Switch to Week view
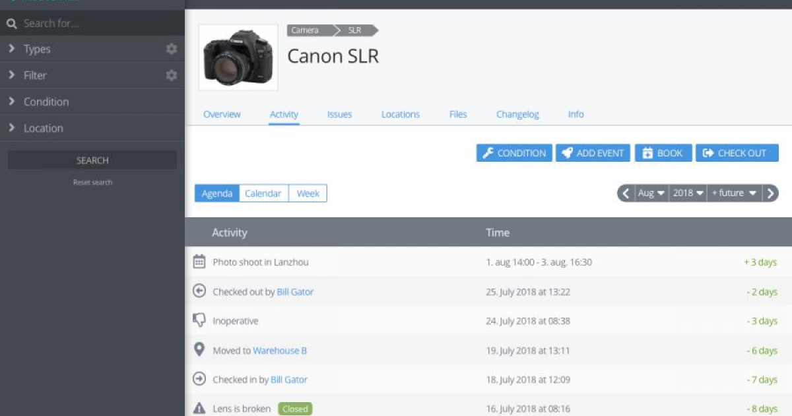The image size is (792, 416). tap(308, 193)
